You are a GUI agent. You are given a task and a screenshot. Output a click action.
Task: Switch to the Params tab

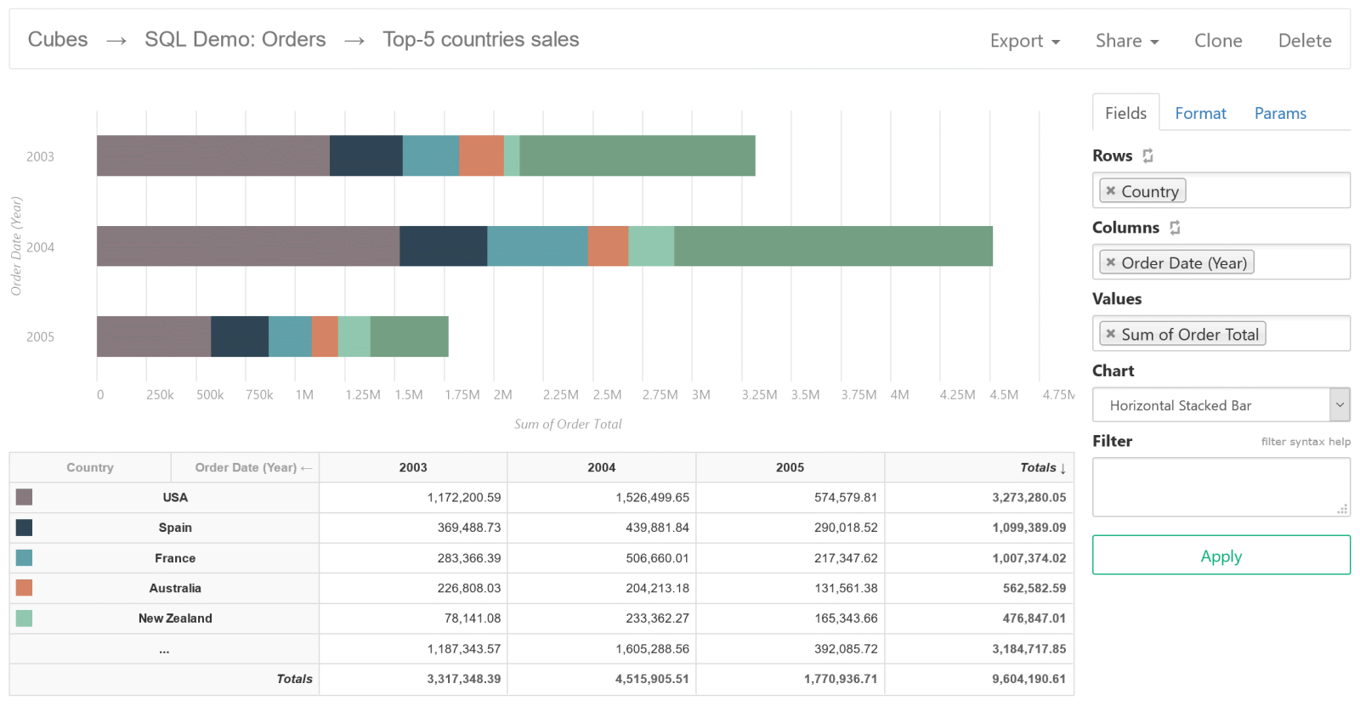[x=1279, y=113]
